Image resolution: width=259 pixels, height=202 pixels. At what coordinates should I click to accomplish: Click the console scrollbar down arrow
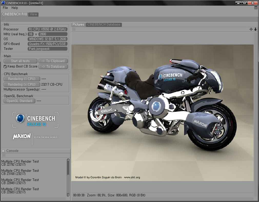[68, 195]
